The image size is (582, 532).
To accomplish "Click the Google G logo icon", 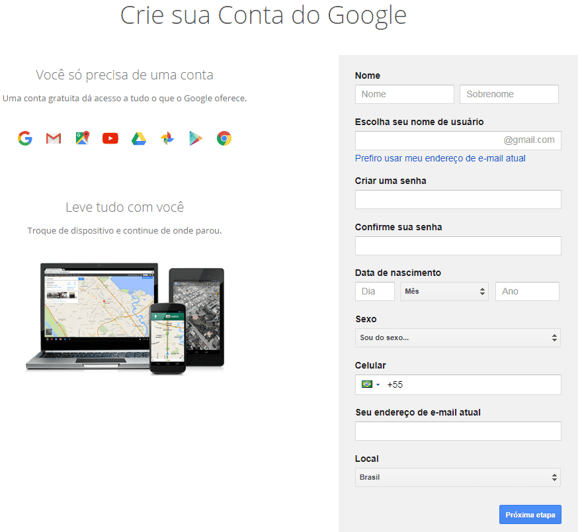I will click(x=25, y=138).
